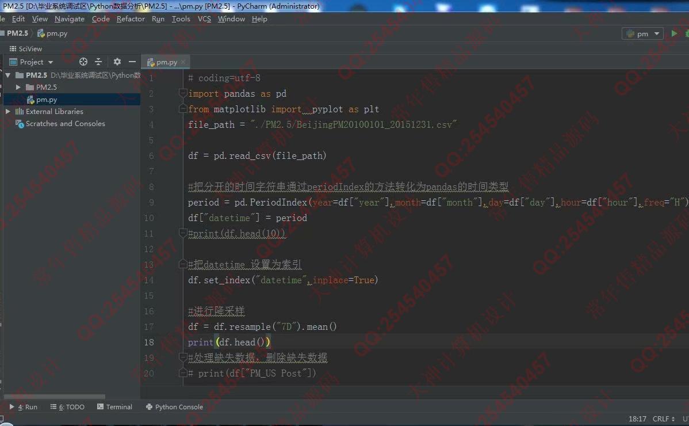Open the 6: TODO tool window

(67, 407)
